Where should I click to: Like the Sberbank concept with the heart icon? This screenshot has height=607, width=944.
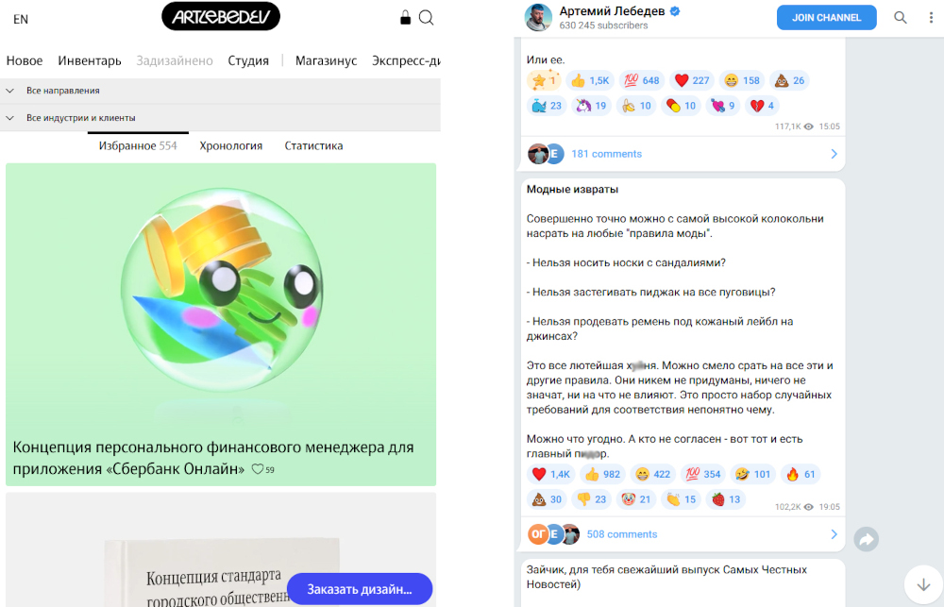pyautogui.click(x=258, y=469)
